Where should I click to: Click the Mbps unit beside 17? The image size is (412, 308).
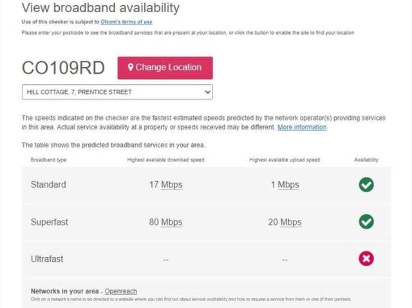[172, 185]
